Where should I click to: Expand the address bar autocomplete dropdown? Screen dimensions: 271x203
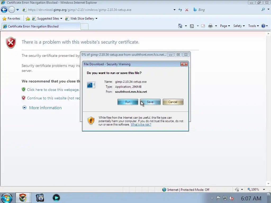click(x=174, y=10)
